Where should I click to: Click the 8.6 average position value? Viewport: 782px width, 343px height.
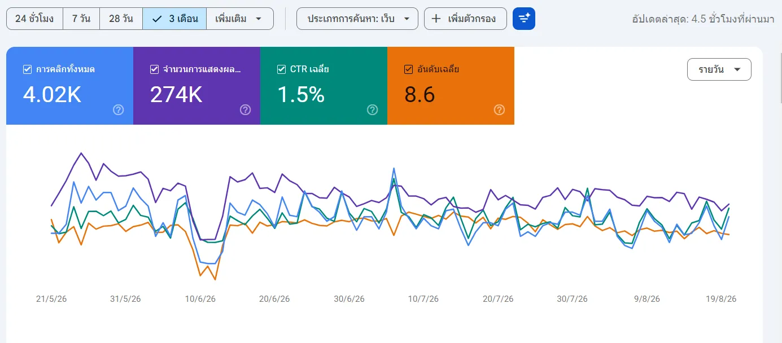(420, 95)
